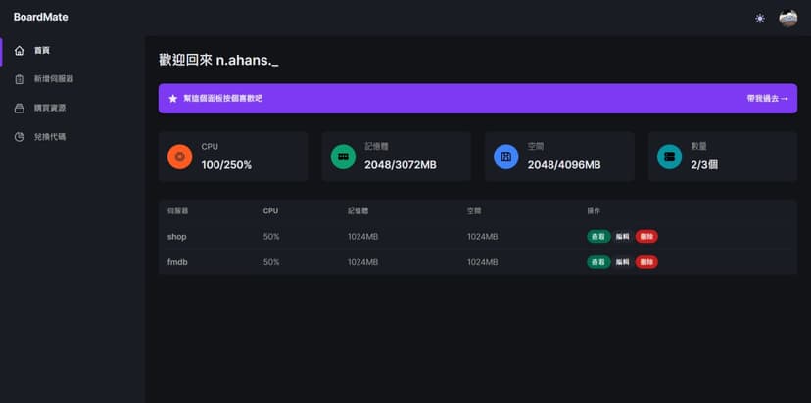Screen dimensions: 811x403
Task: Toggle the light/dark theme sun icon
Action: [759, 18]
